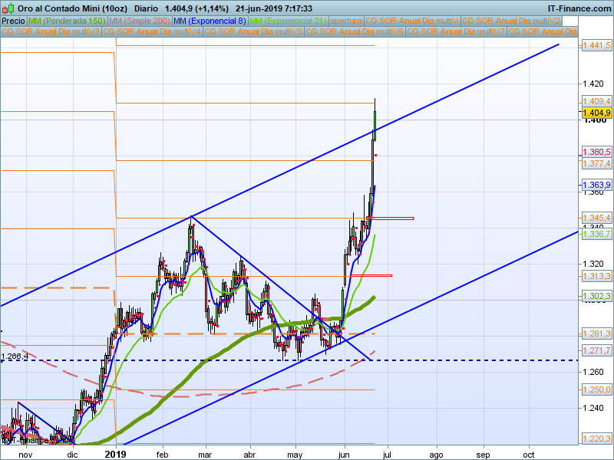Click the 1.250,0 orange price label

click(596, 389)
